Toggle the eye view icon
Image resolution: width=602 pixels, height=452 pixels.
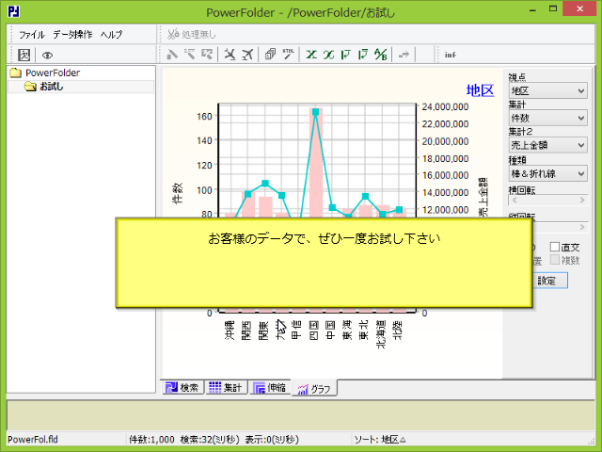point(47,56)
